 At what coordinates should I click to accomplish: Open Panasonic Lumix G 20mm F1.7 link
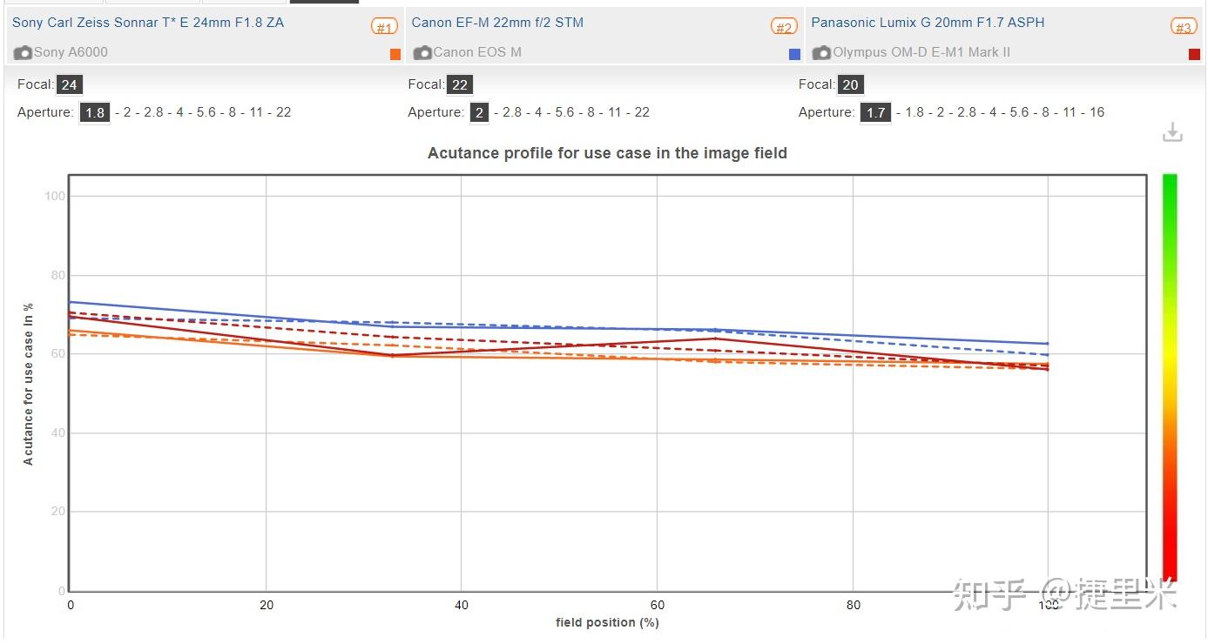(928, 23)
